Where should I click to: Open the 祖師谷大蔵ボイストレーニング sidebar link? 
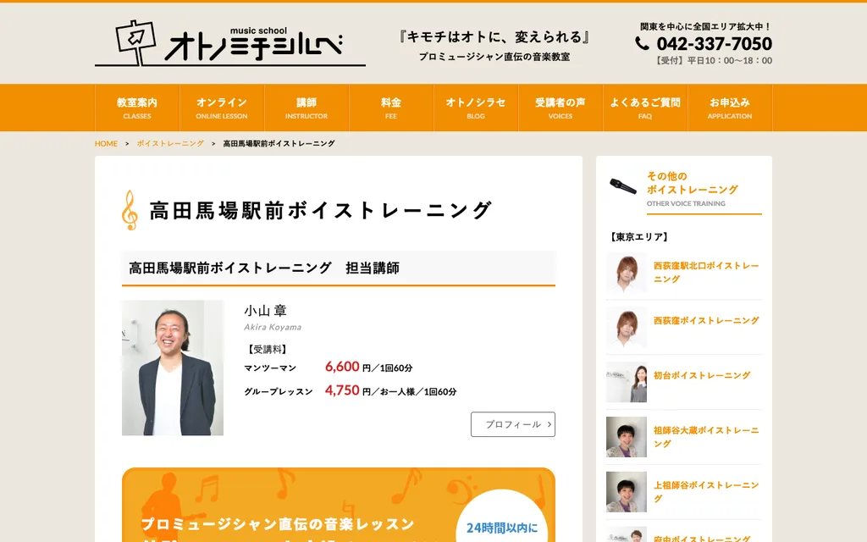706,436
